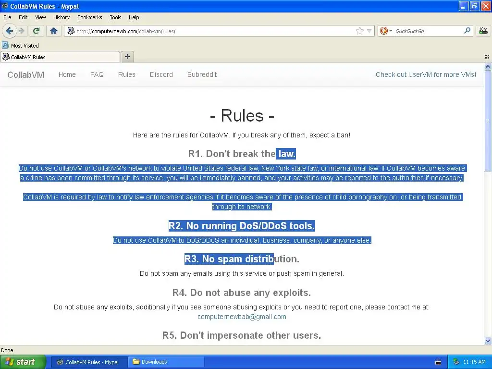The image size is (492, 369).
Task: Click the R5. Don't impersonate other users heading
Action: [242, 335]
